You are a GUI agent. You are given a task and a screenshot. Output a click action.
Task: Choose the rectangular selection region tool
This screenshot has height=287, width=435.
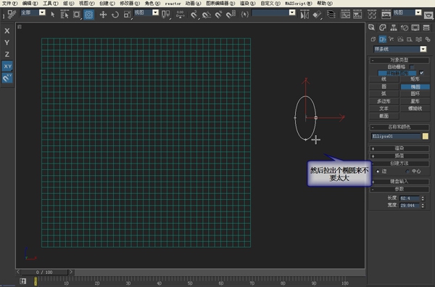(x=77, y=15)
